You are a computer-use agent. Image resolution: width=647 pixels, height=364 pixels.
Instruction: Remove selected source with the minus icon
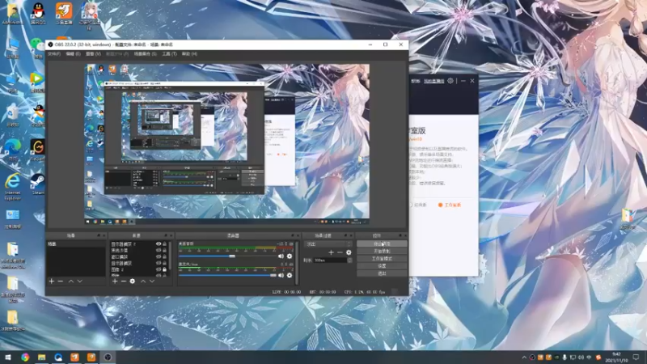click(124, 281)
